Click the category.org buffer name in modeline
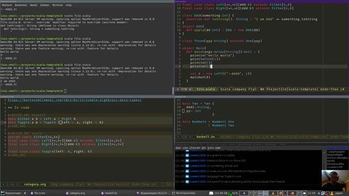This screenshot has width=349, height=196. click(35, 184)
